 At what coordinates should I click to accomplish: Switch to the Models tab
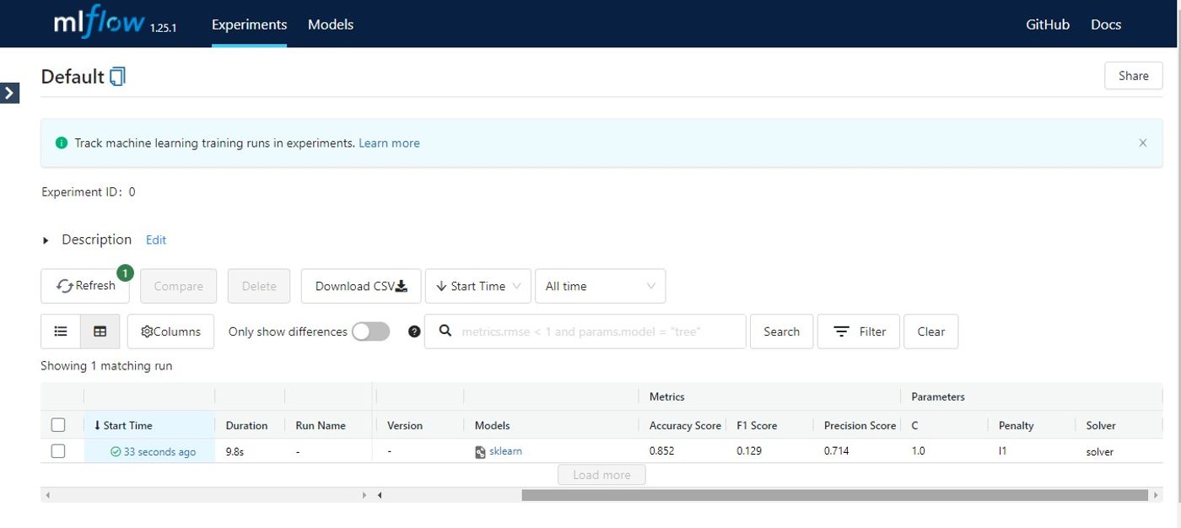click(331, 24)
